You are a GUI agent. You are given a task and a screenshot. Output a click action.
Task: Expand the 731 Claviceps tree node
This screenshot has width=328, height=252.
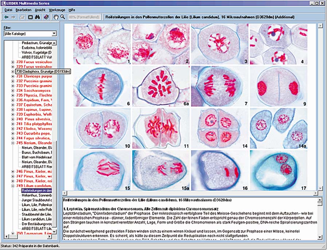pyautogui.click(x=13, y=77)
